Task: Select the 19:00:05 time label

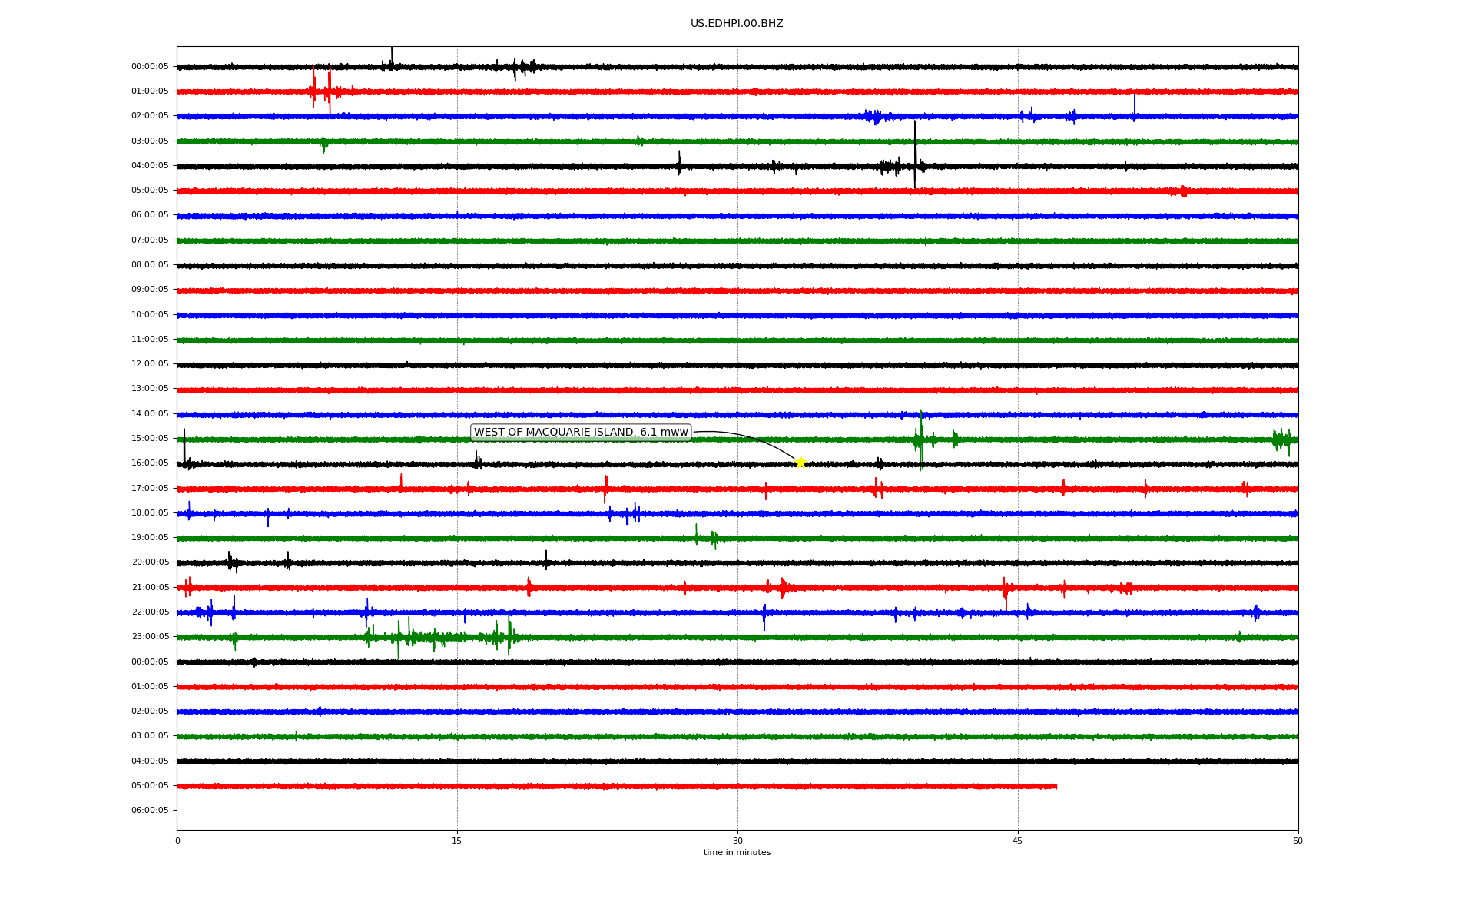Action: (x=150, y=537)
